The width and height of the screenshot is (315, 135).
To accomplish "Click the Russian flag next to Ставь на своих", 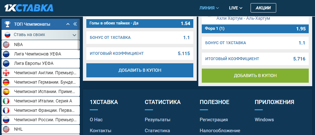I will (x=8, y=35).
